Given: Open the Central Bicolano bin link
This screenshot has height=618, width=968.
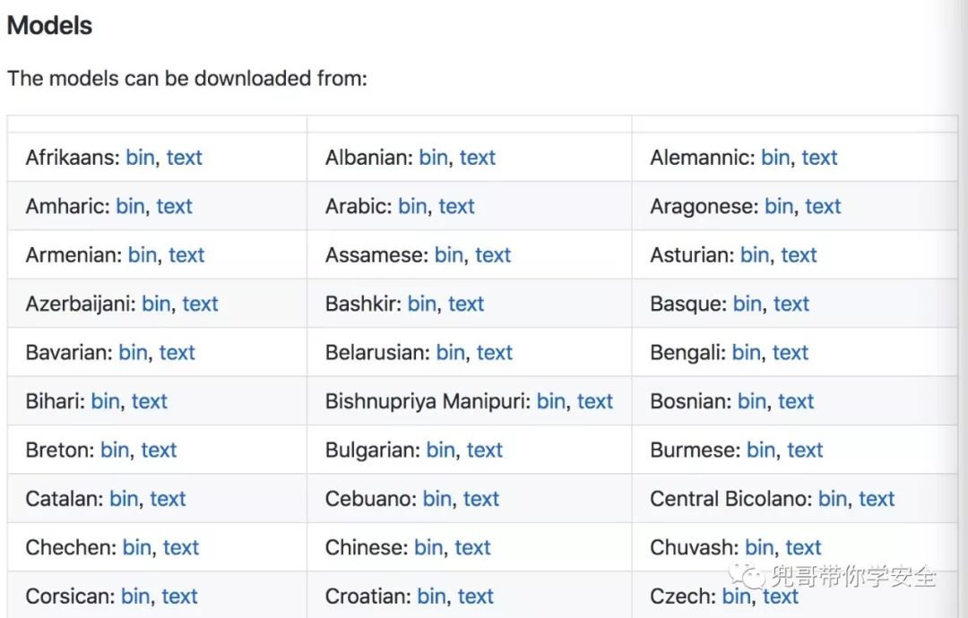Looking at the screenshot, I should tap(833, 499).
